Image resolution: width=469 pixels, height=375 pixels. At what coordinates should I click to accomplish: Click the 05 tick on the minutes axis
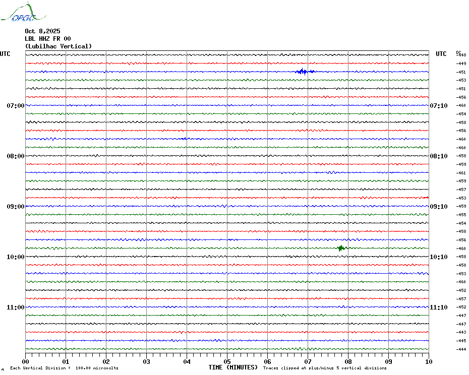coord(227,361)
